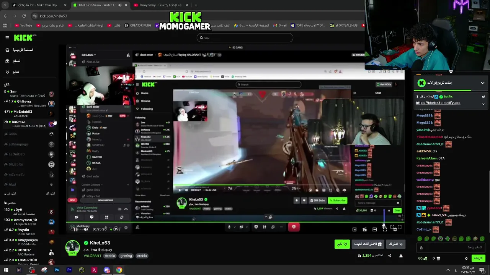
Task: Open the 3mr channel in sidebar
Action: (x=29, y=94)
